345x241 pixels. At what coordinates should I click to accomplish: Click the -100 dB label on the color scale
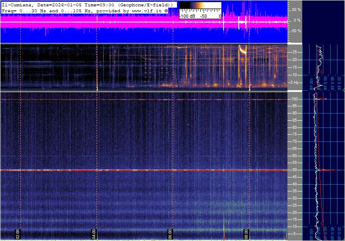point(188,16)
